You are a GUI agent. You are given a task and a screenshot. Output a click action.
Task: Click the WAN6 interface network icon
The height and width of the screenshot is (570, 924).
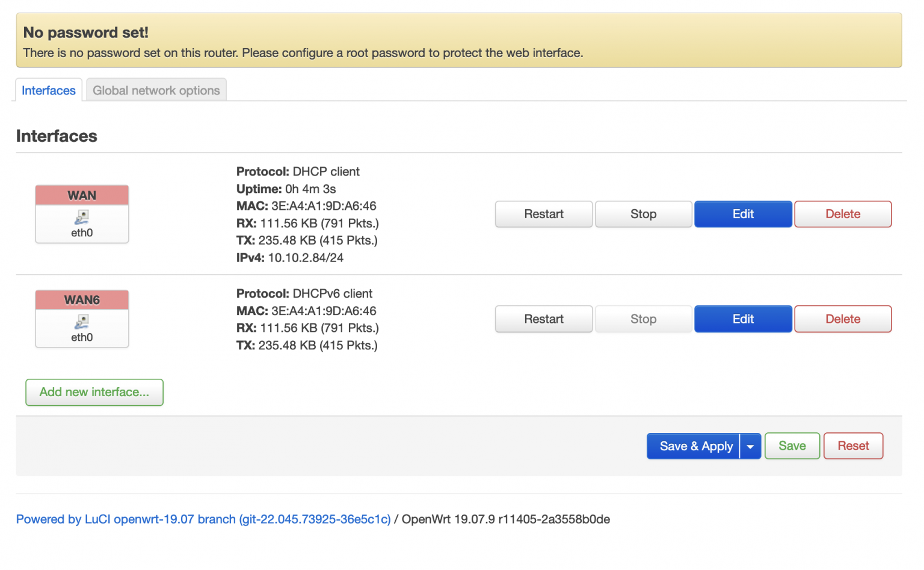pyautogui.click(x=82, y=321)
